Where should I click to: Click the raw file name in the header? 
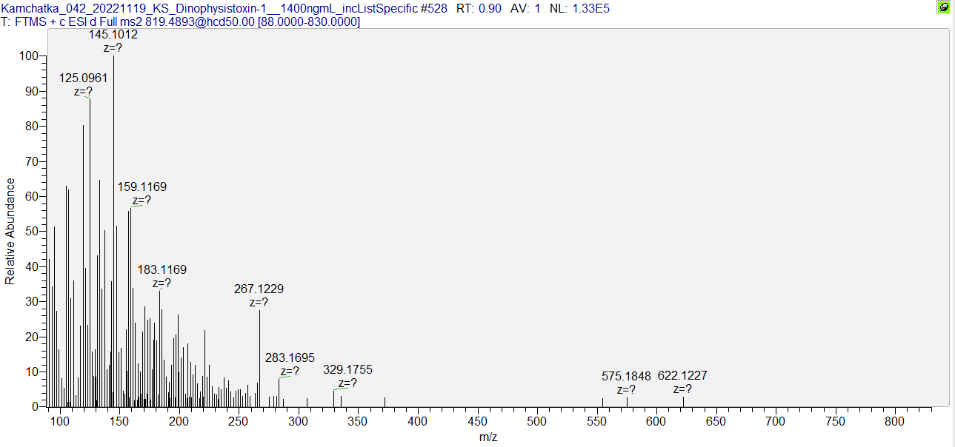224,8
